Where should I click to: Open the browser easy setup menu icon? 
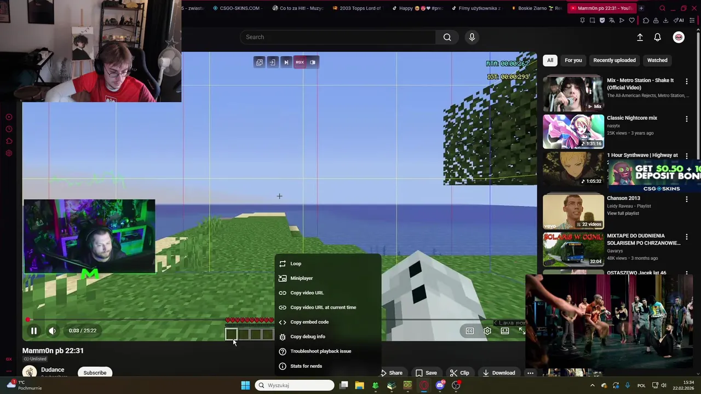(x=692, y=20)
